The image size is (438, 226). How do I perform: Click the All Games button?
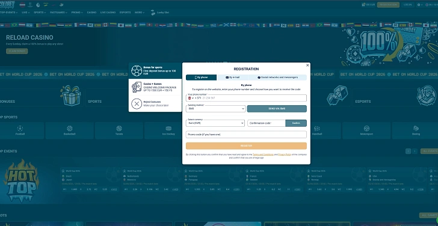pyautogui.click(x=429, y=215)
